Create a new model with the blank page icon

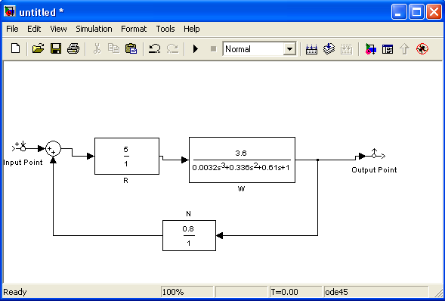(16, 48)
